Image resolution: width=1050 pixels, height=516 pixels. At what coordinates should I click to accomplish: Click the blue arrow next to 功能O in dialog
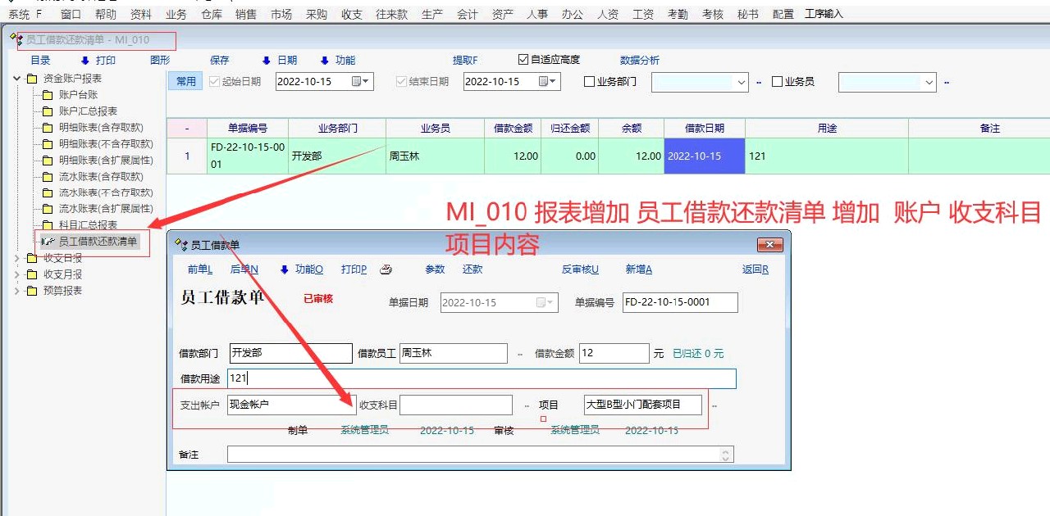coord(285,269)
